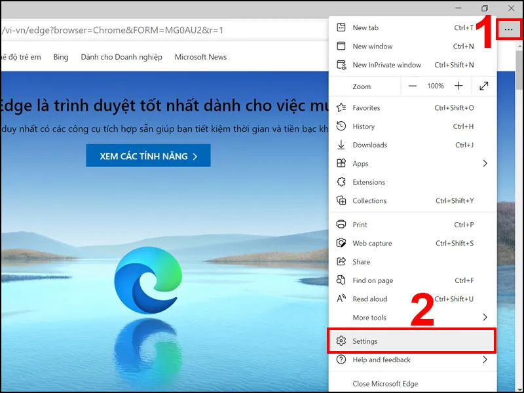This screenshot has width=524, height=393.
Task: Click the Extensions puzzle icon
Action: pos(341,182)
